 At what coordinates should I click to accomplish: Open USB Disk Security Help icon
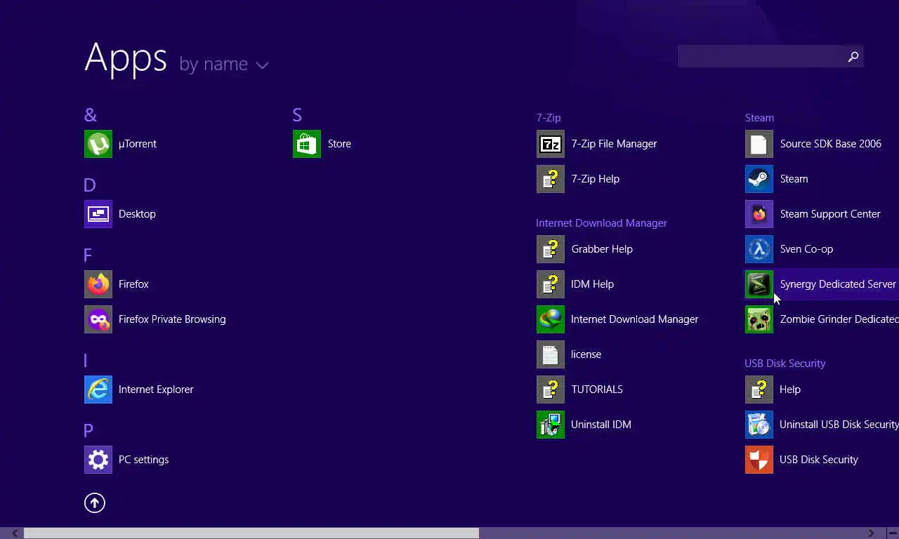click(759, 390)
